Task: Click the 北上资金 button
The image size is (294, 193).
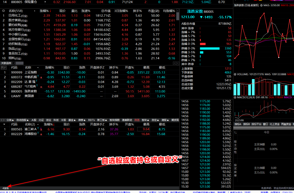Action: (x=274, y=124)
